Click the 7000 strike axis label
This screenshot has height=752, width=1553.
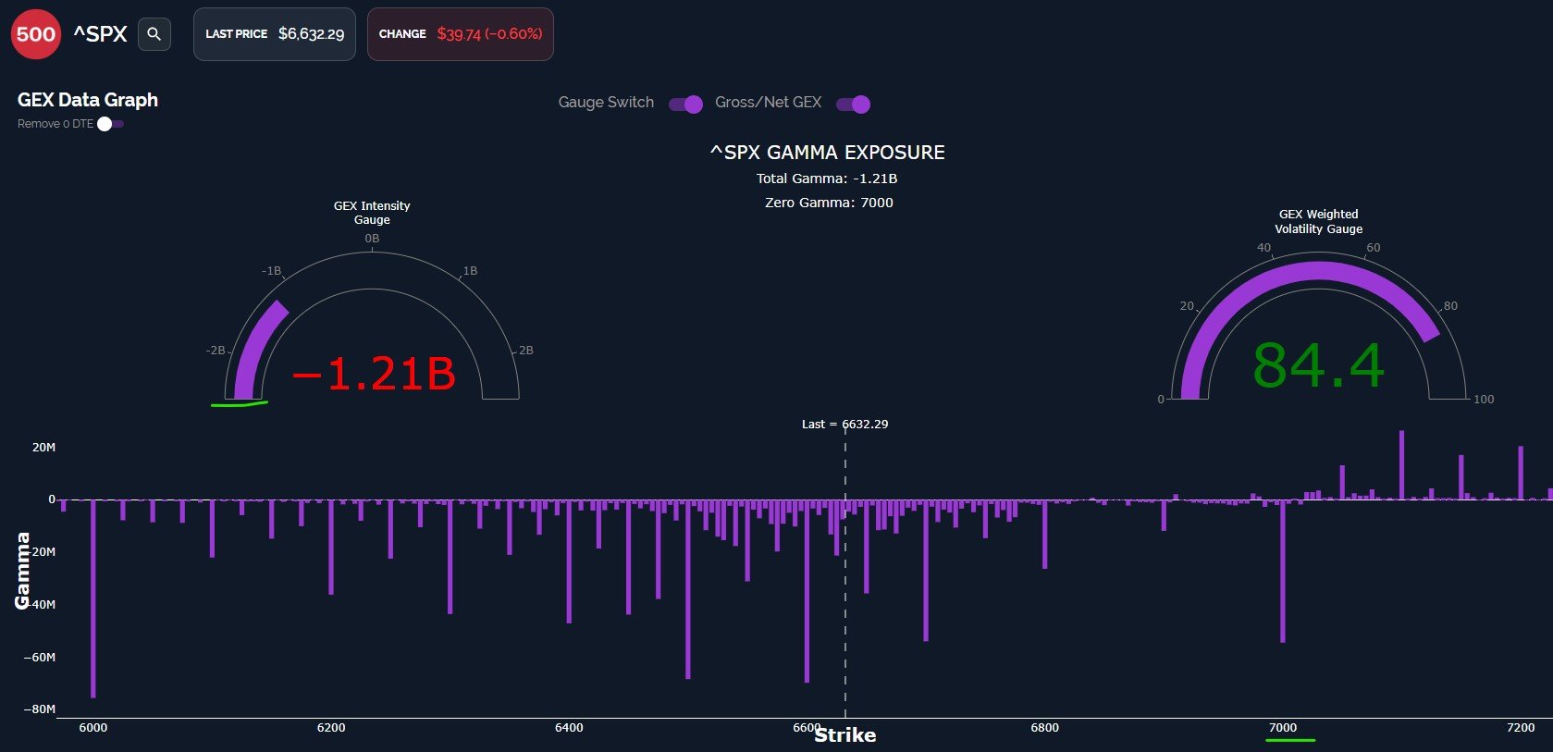pyautogui.click(x=1282, y=728)
